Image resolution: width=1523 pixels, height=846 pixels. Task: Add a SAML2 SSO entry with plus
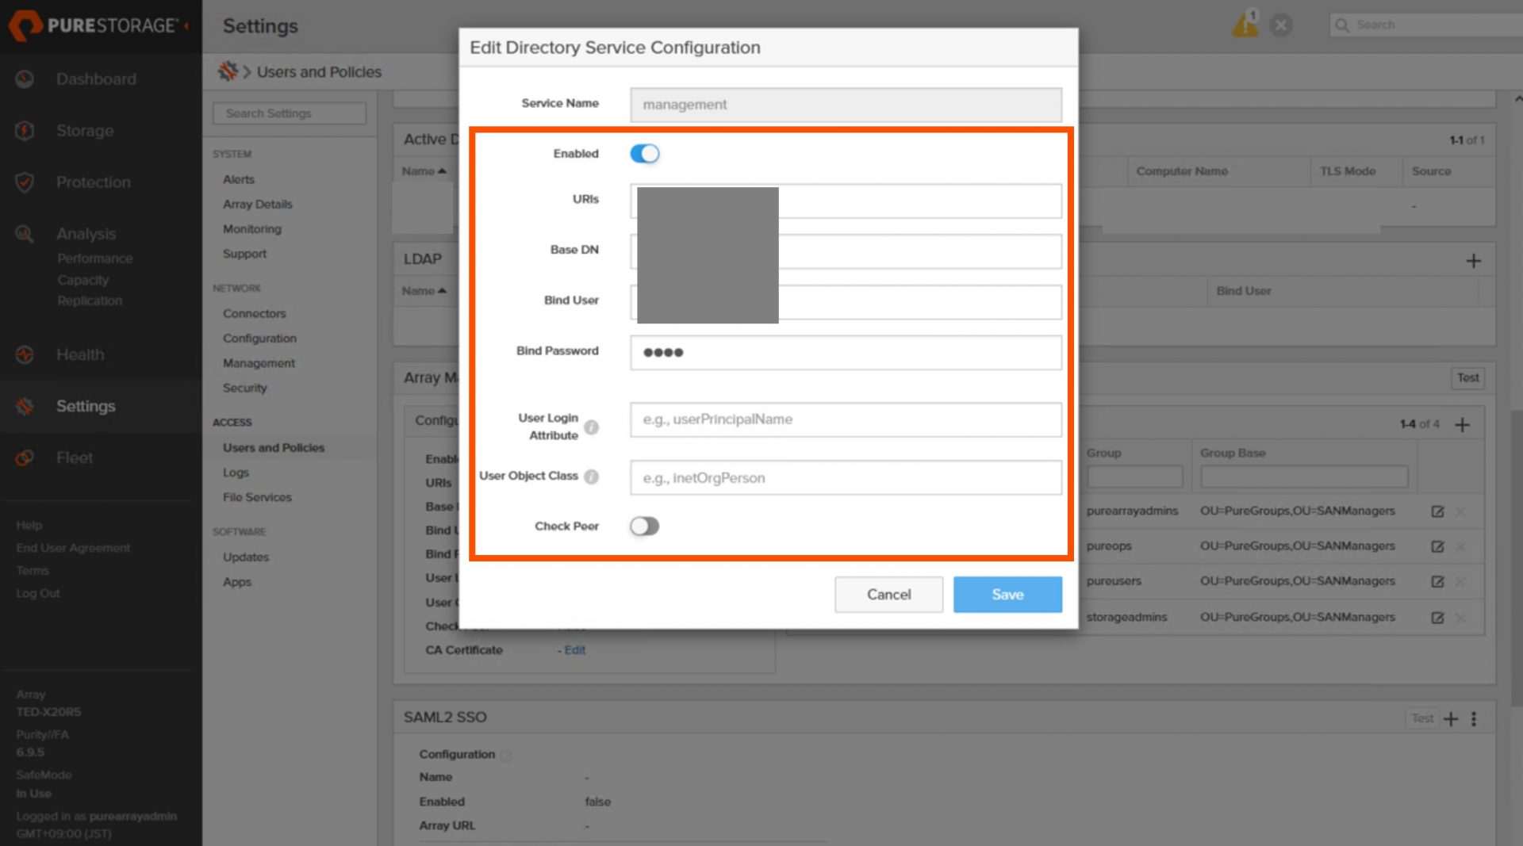pos(1451,719)
